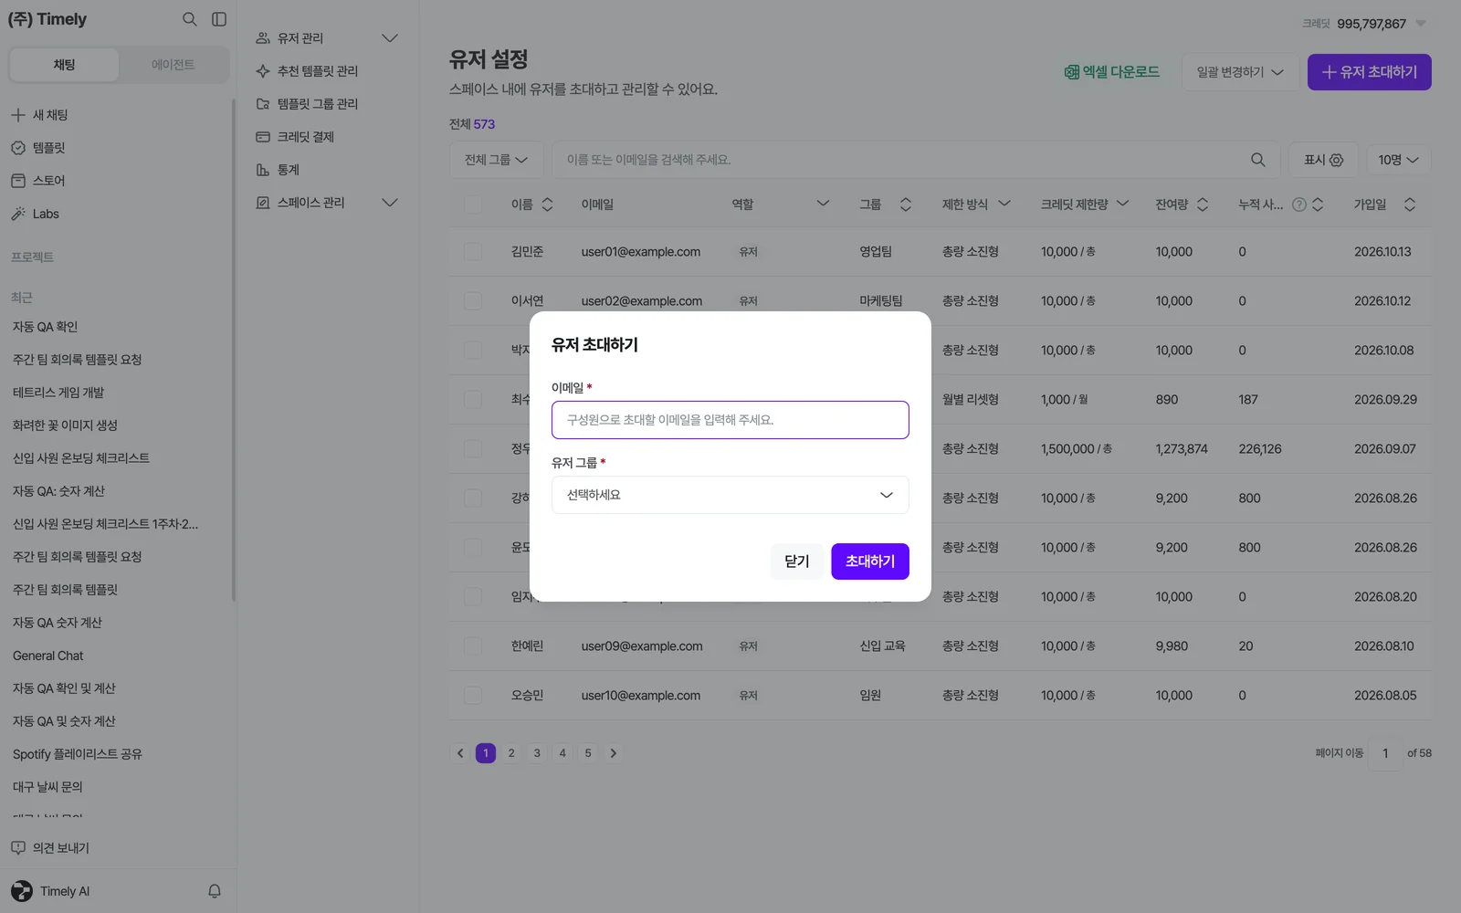
Task: Sort by 이름 column arrows
Action: point(547,205)
